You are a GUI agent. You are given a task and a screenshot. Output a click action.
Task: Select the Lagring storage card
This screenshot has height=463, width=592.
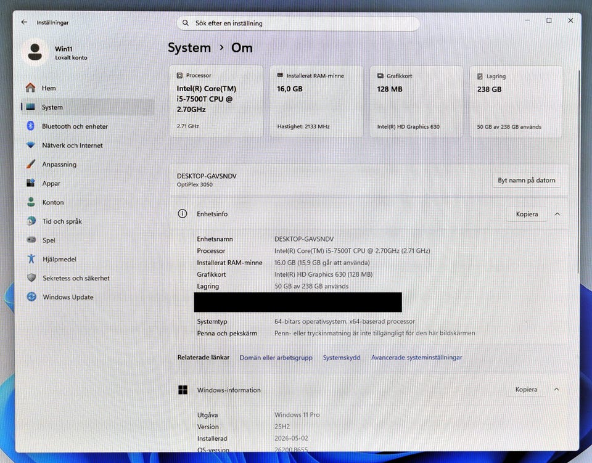pos(516,102)
